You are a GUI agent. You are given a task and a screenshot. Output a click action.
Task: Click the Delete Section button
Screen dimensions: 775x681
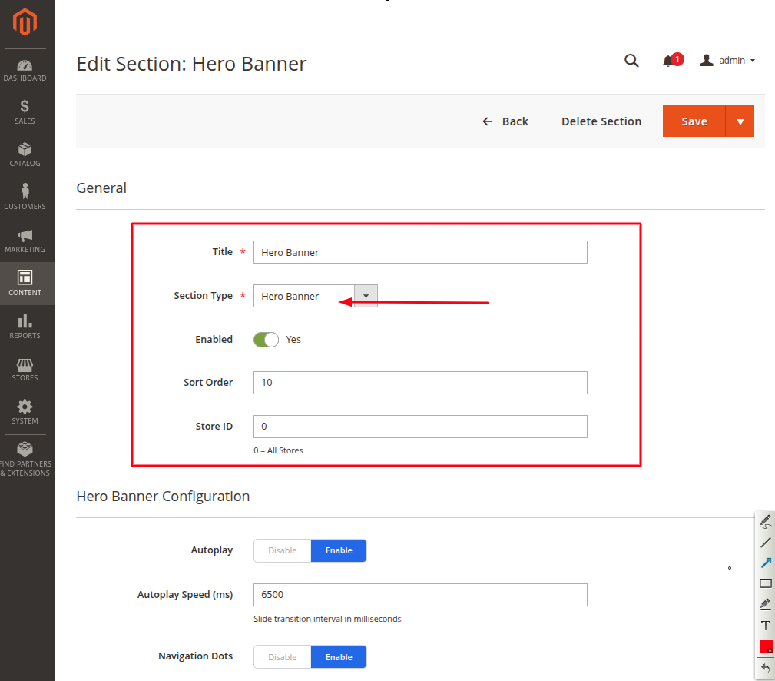pyautogui.click(x=601, y=121)
